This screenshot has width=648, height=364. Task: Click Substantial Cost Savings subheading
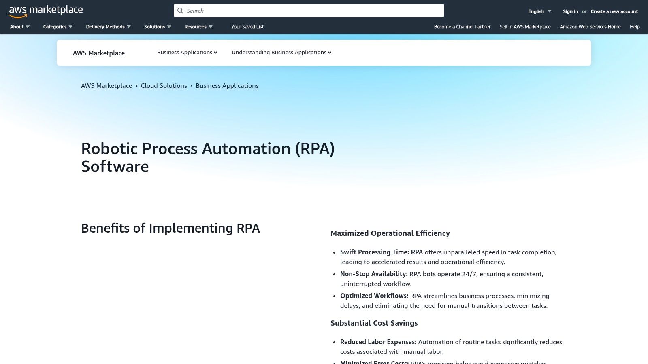[x=374, y=323]
